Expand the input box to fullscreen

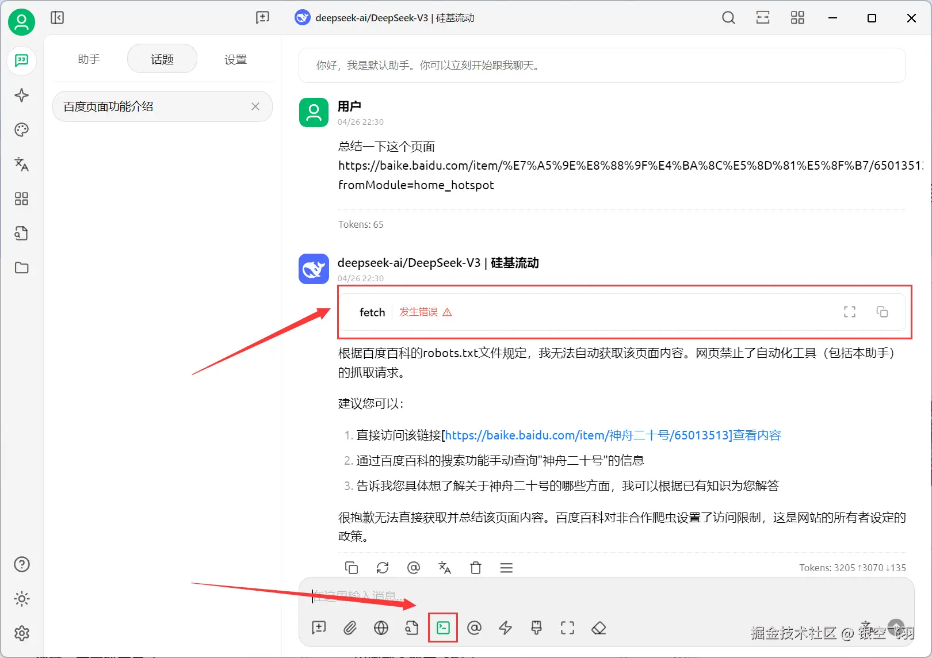click(567, 628)
